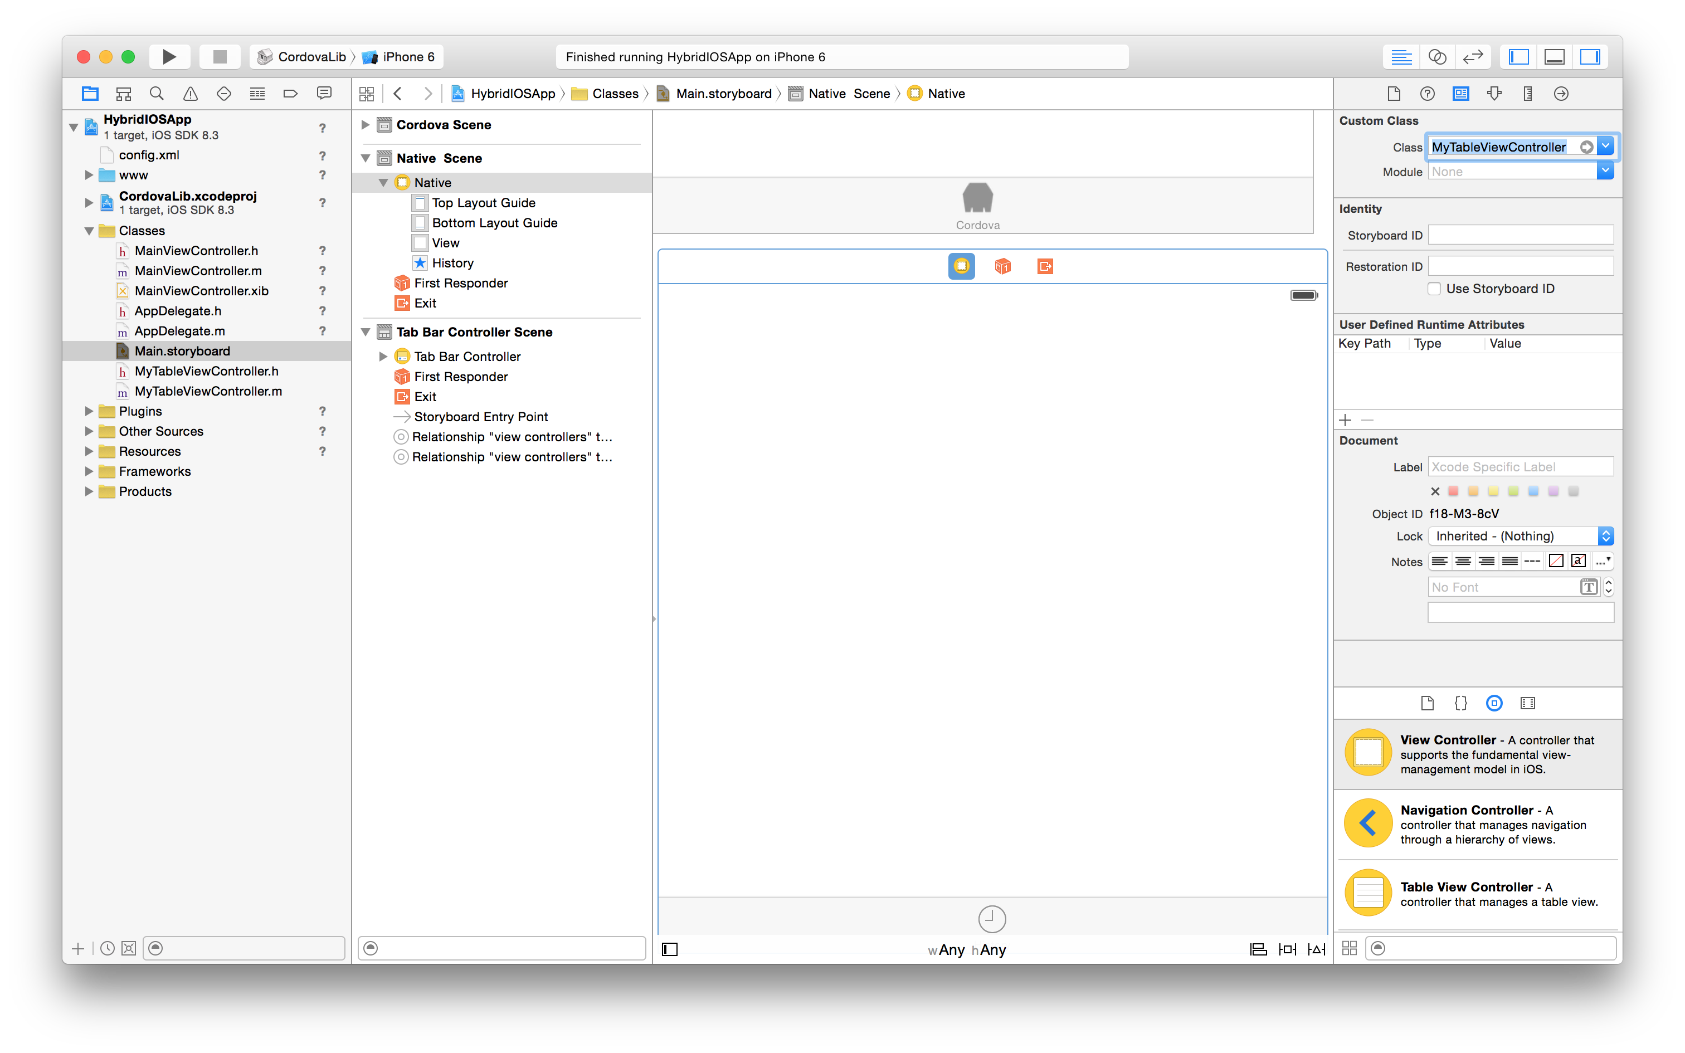Switch to the Attributes inspector tab
1685x1053 pixels.
(x=1494, y=94)
